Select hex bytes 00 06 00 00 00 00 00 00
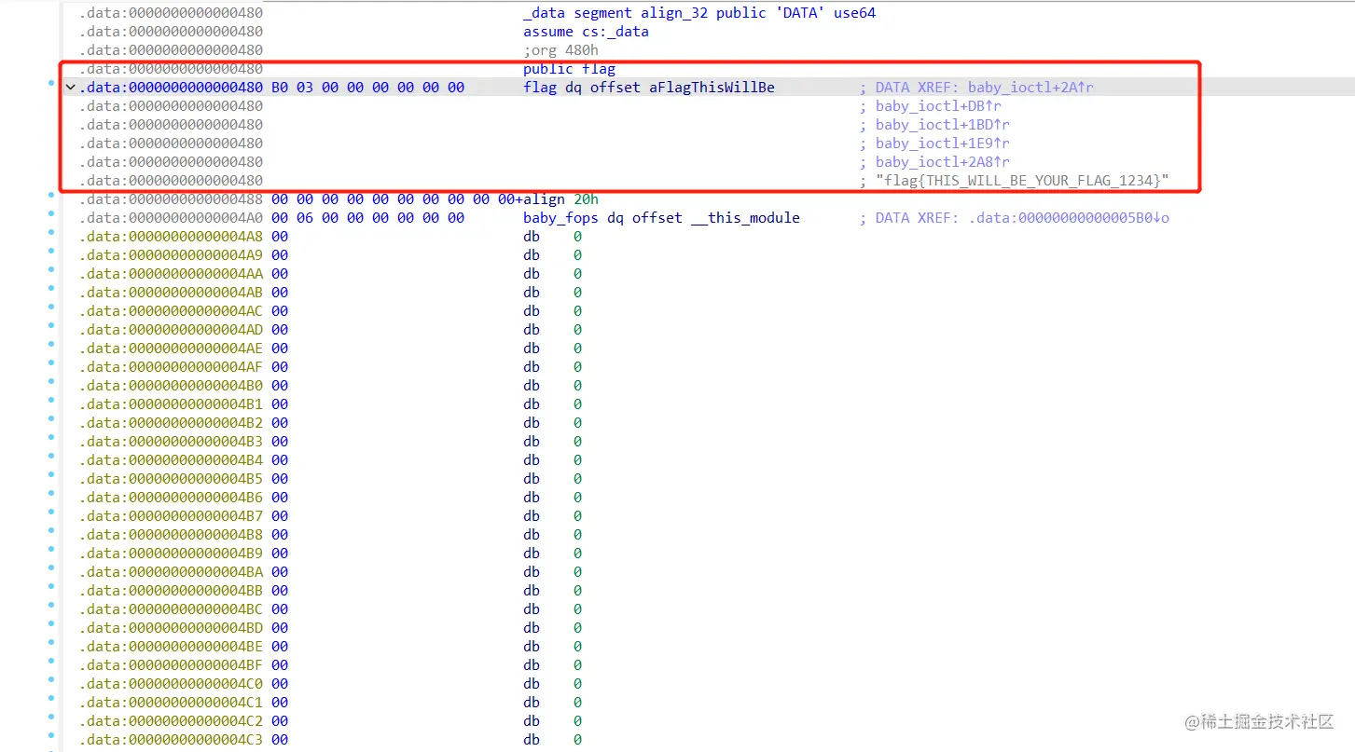This screenshot has height=752, width=1355. 367,218
